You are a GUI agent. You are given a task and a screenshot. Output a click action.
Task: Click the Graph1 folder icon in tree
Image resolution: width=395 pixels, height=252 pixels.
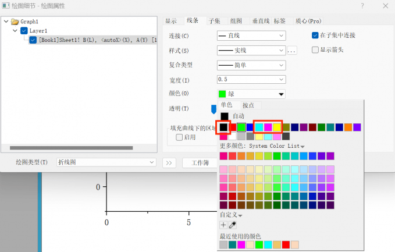pyautogui.click(x=15, y=22)
